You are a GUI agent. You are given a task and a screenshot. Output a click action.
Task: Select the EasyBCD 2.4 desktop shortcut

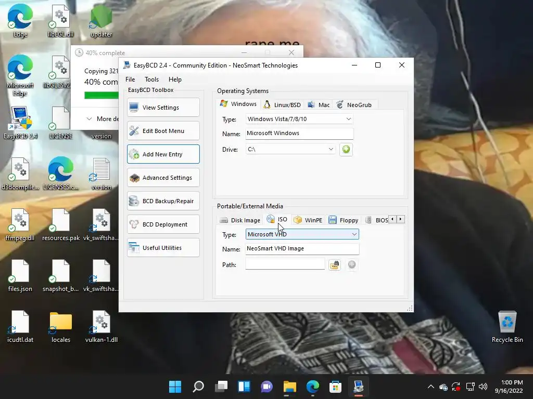[x=20, y=123]
